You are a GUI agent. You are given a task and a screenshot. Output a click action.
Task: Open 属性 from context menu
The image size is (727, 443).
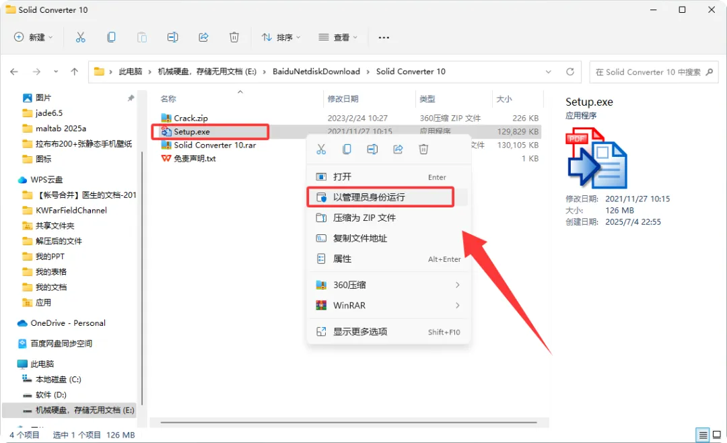(388, 259)
